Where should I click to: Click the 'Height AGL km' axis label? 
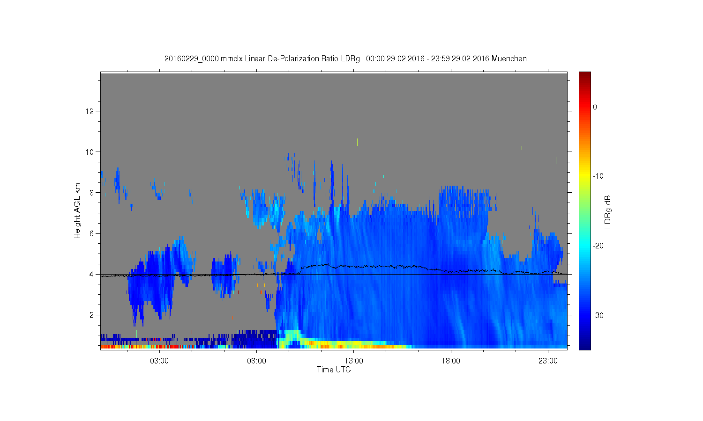tap(77, 210)
